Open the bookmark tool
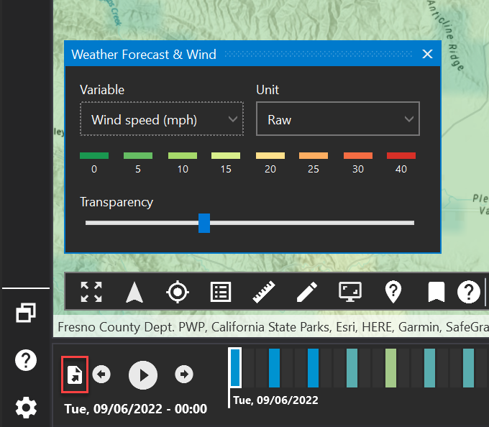This screenshot has height=427, width=489. tap(436, 292)
